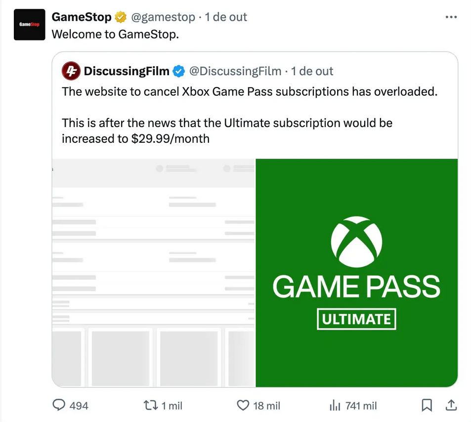The width and height of the screenshot is (471, 422).
Task: Open @gamestop's profile via handle link
Action: (x=164, y=16)
